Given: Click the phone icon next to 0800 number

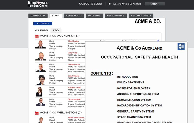Looking at the screenshot, I should pyautogui.click(x=80, y=4).
